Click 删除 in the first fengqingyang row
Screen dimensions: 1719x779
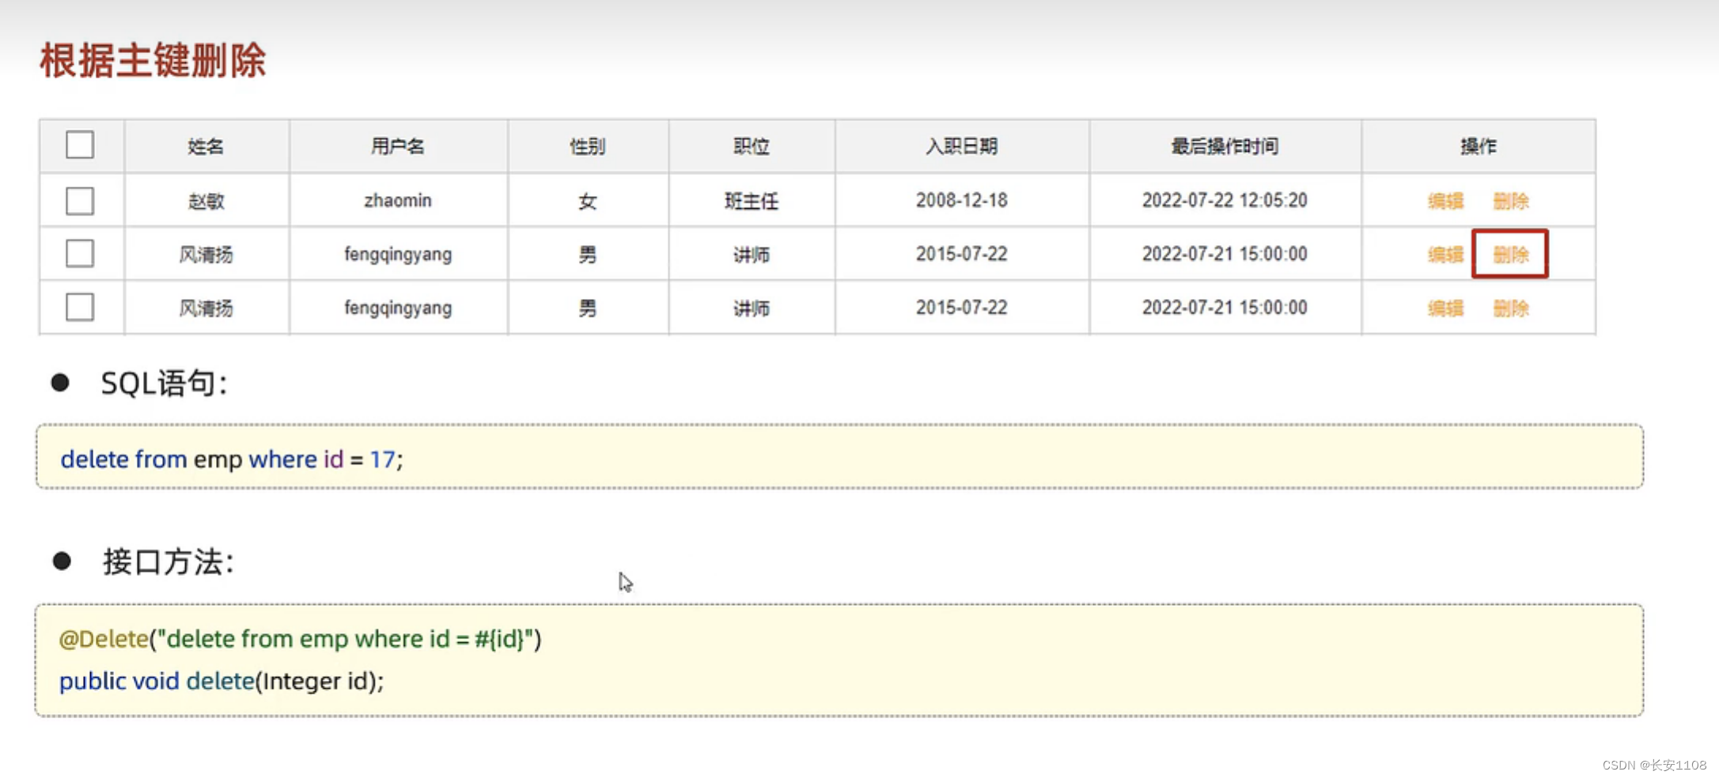click(1510, 255)
